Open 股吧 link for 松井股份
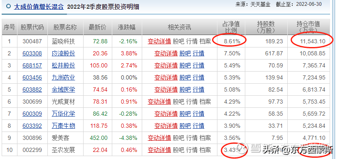The width and height of the screenshot is (338, 159). (185, 65)
